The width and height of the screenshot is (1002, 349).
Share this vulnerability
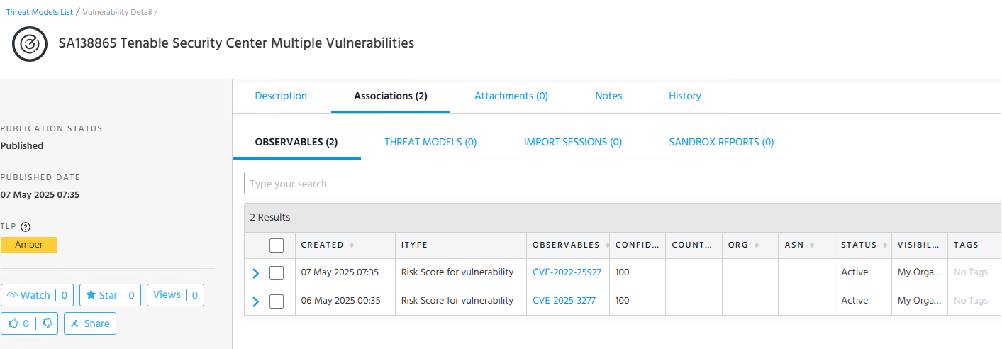pos(90,323)
